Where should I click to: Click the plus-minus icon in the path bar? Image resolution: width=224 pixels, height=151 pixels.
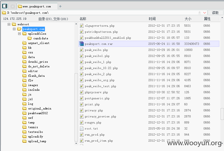click(199, 13)
